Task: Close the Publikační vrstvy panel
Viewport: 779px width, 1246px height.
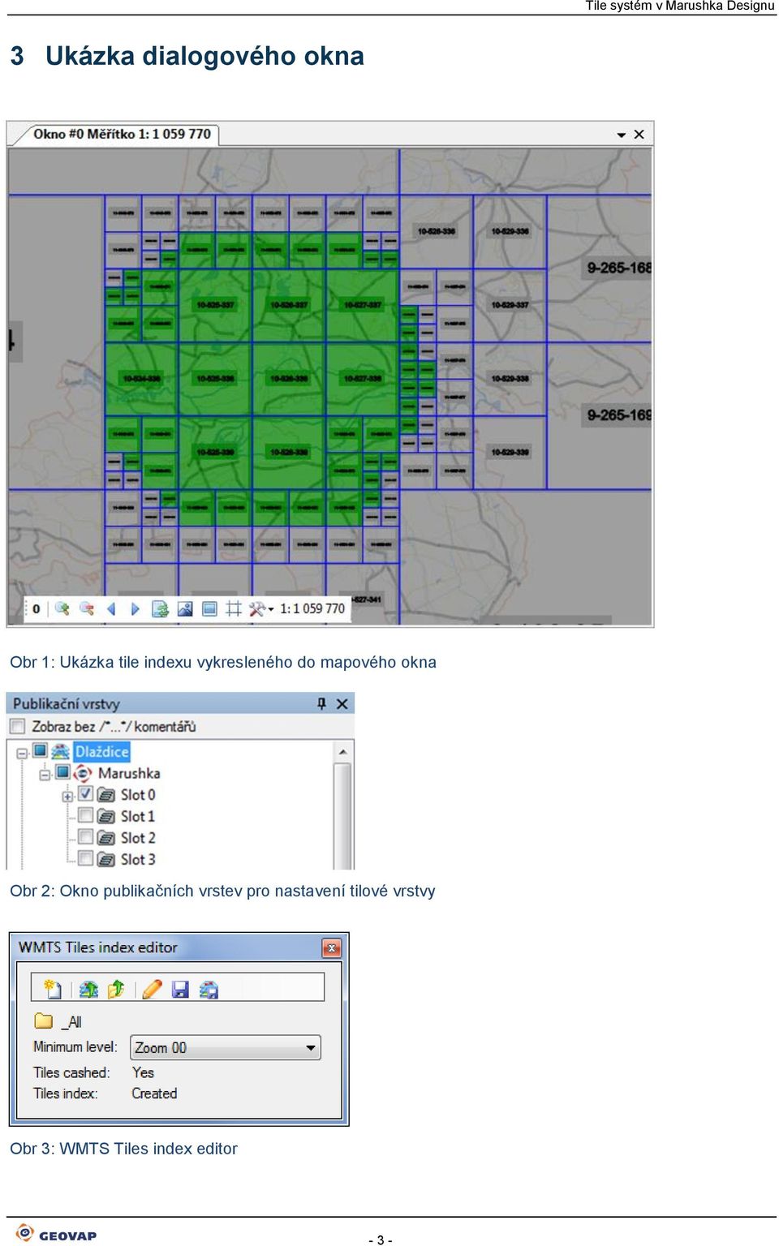Action: pyautogui.click(x=342, y=703)
